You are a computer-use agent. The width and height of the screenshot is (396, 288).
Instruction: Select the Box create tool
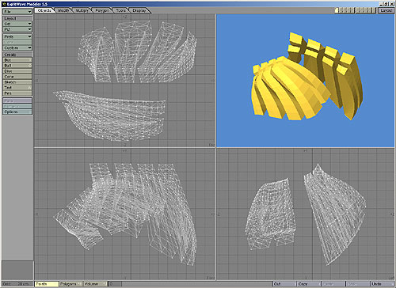click(x=17, y=60)
